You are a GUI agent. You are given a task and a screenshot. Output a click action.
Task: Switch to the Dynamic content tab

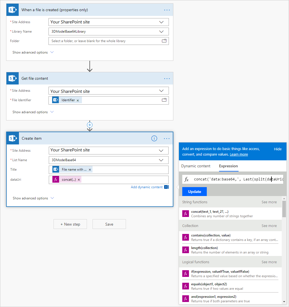coord(196,166)
